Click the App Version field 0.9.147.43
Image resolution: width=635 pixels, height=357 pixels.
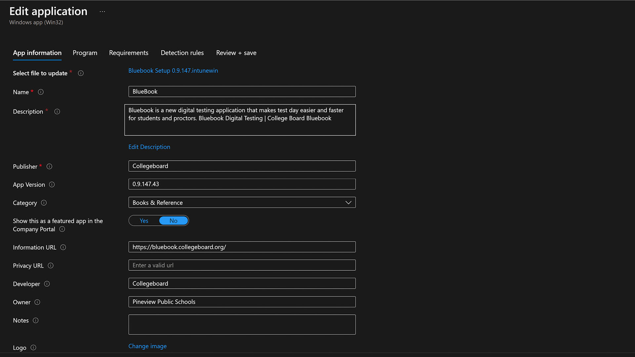click(x=242, y=184)
